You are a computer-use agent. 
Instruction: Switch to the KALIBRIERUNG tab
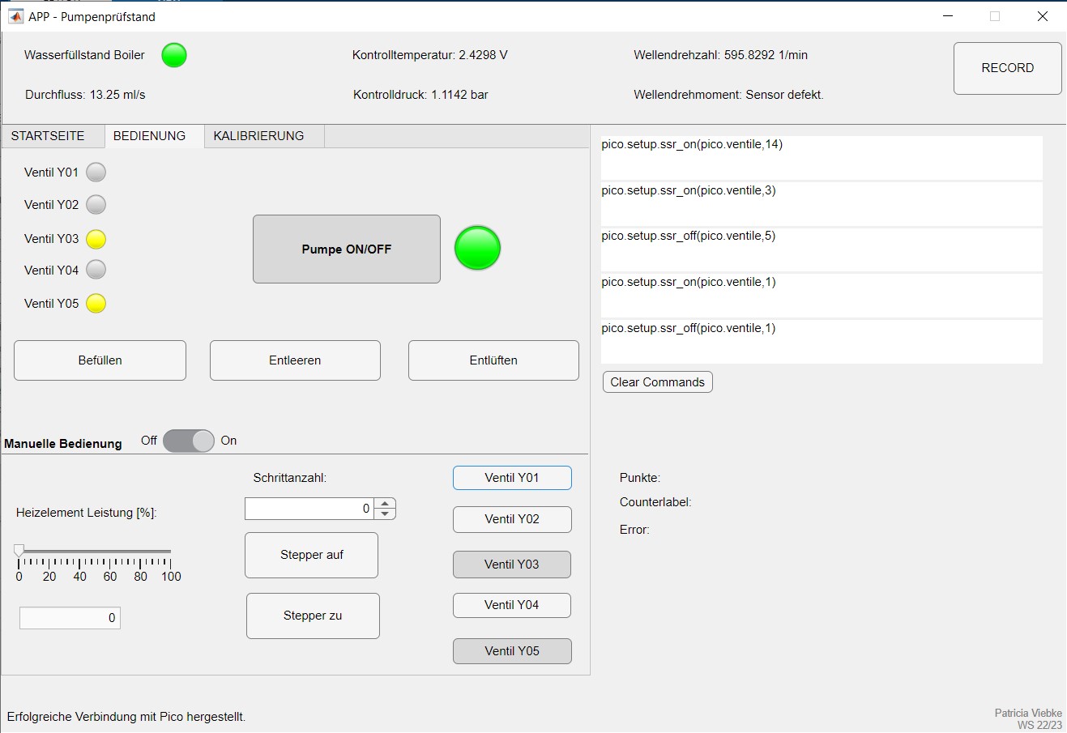point(258,136)
